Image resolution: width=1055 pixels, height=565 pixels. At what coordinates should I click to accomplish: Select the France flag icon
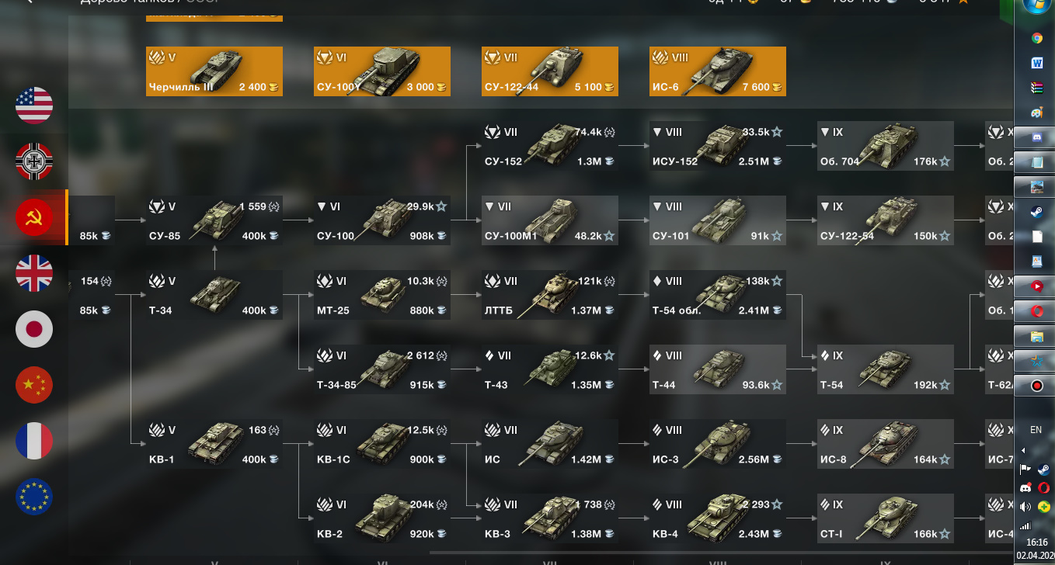pos(34,441)
